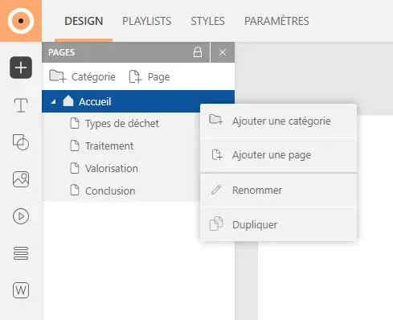393x320 pixels.
Task: Switch to the PLAYLISTS tab
Action: [147, 21]
